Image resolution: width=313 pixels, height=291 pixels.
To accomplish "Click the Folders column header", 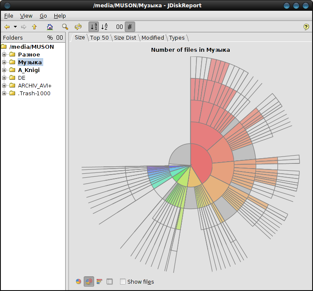I will [x=13, y=38].
